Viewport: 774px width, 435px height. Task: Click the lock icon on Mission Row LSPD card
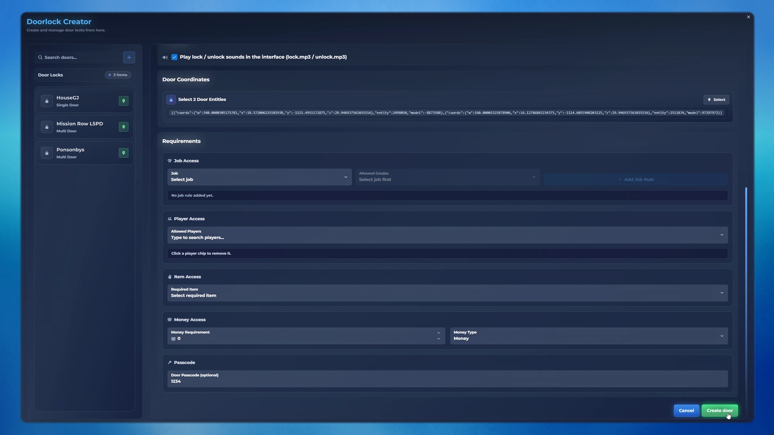coord(47,127)
